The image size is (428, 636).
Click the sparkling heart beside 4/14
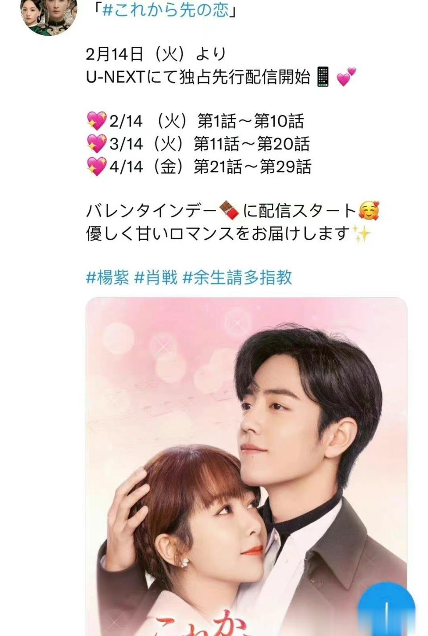[97, 166]
